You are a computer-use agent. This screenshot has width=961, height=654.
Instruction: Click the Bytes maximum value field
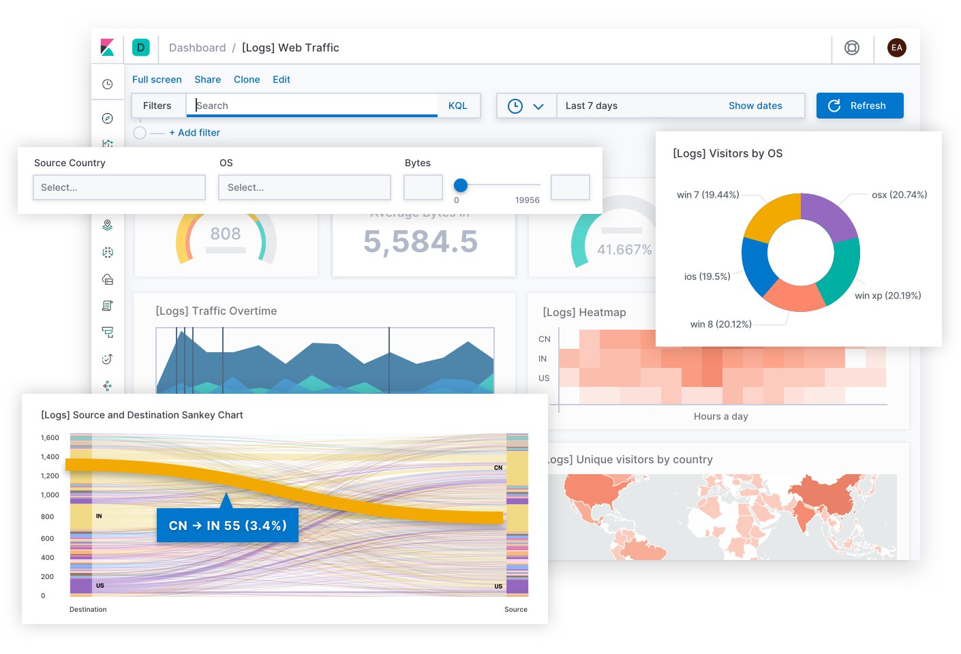[x=570, y=187]
